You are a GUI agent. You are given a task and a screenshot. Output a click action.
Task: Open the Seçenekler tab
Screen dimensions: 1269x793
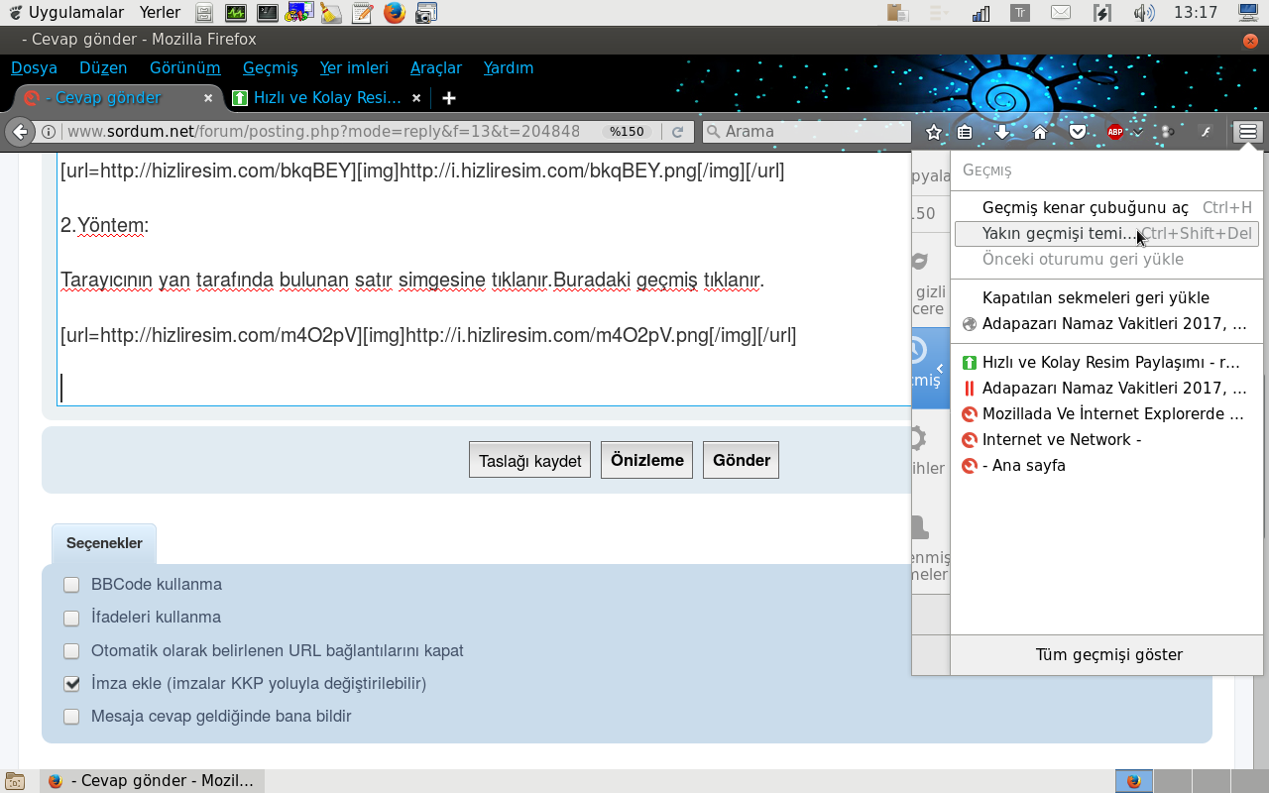104,543
